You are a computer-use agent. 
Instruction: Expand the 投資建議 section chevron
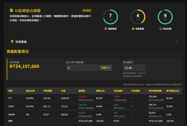pos(177,42)
